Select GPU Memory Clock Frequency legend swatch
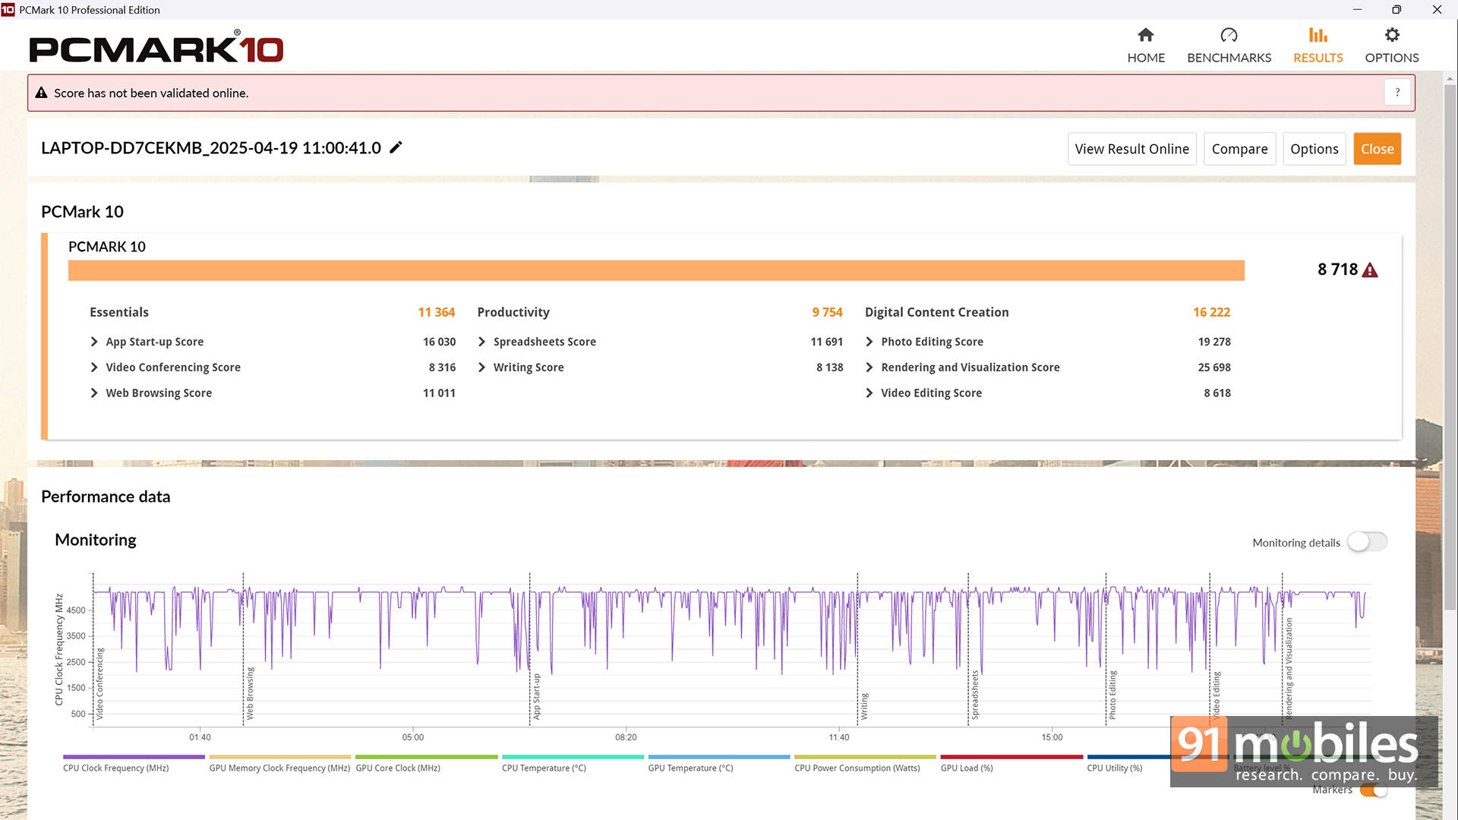 tap(279, 757)
